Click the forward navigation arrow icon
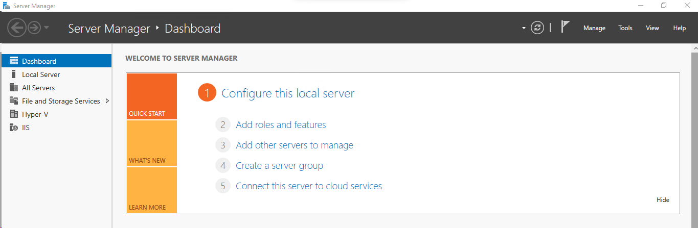 (x=34, y=28)
